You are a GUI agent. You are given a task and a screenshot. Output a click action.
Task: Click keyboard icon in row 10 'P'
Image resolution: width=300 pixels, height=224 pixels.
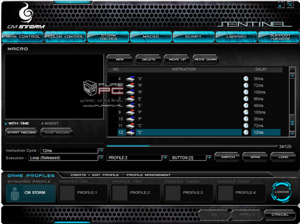130,119
